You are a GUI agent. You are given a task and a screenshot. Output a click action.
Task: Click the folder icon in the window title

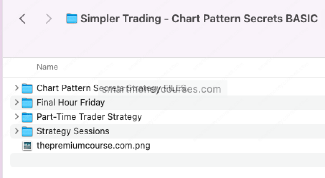(72, 18)
